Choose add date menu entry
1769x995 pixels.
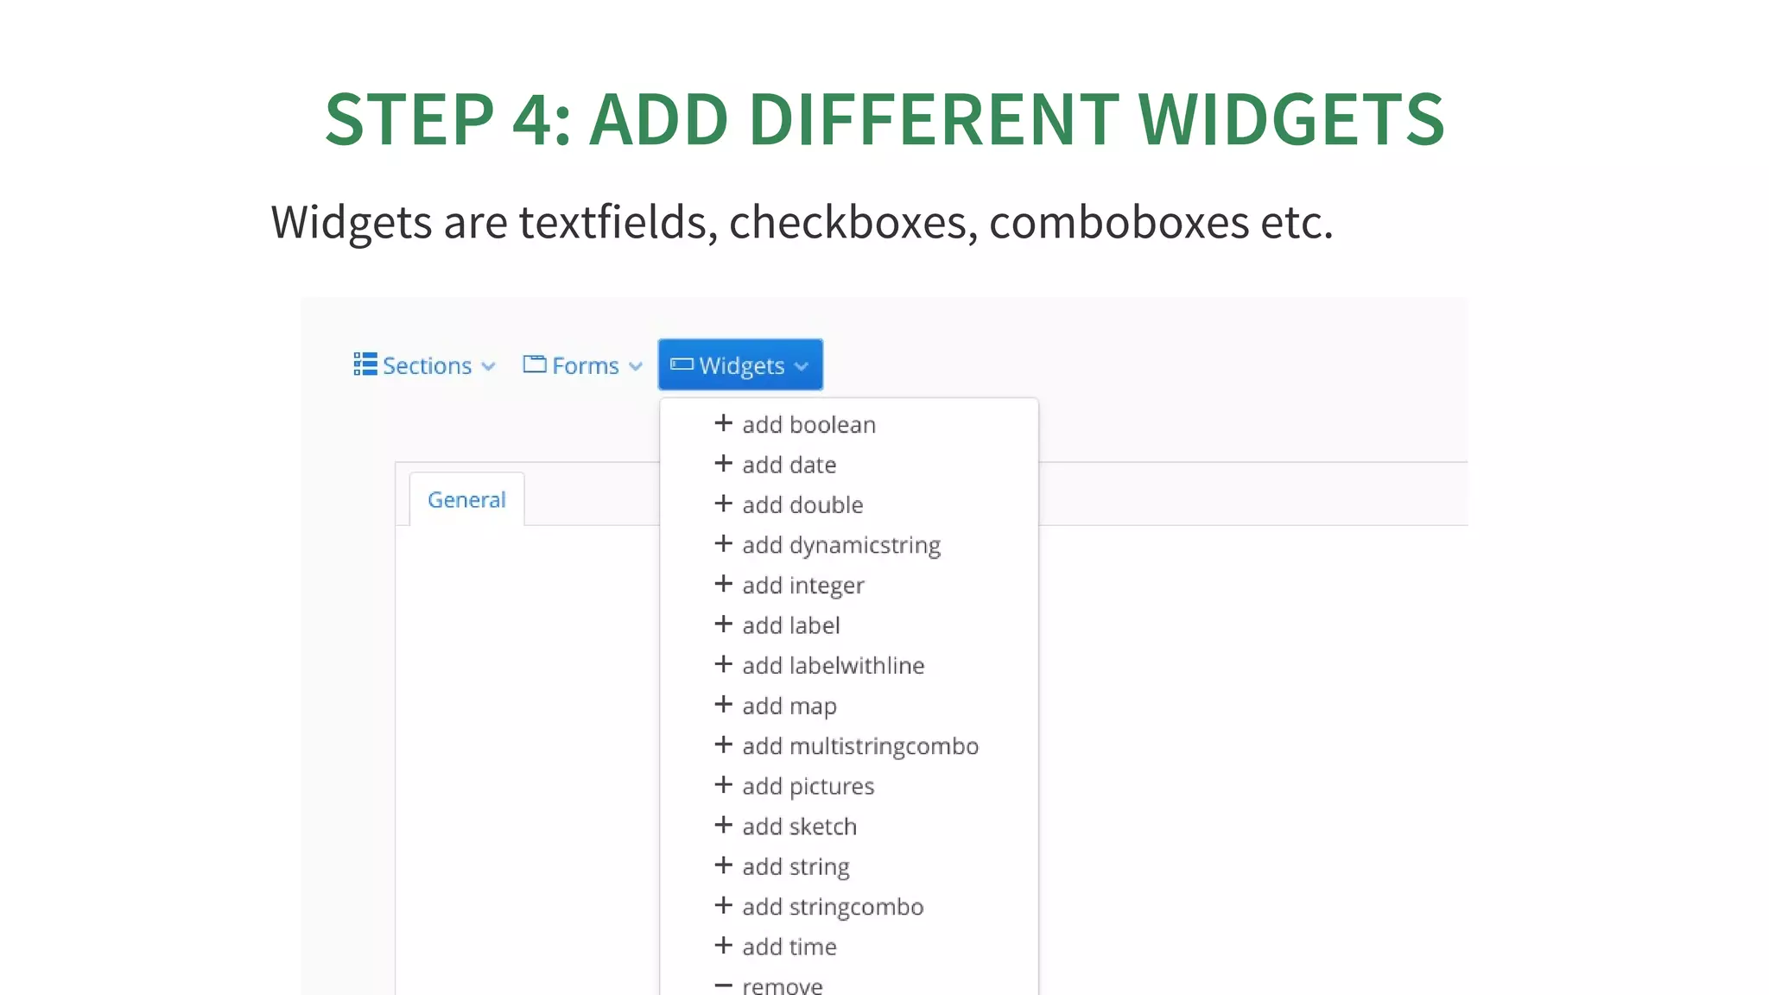point(848,465)
